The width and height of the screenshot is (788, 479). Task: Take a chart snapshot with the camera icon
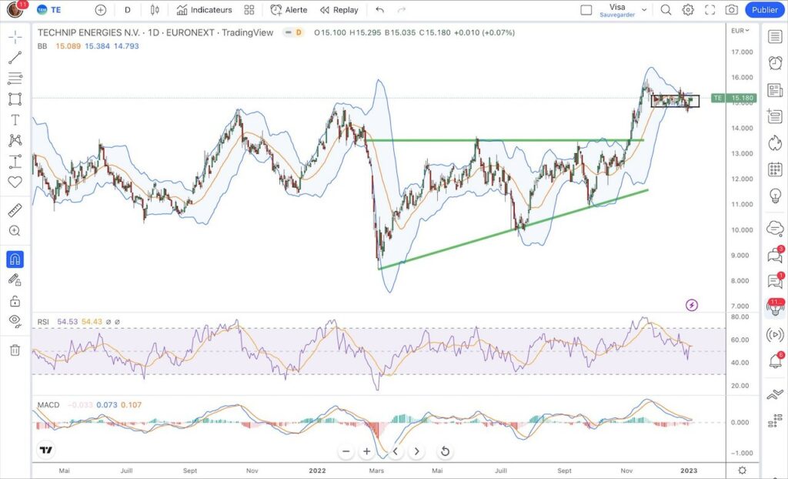click(x=731, y=10)
